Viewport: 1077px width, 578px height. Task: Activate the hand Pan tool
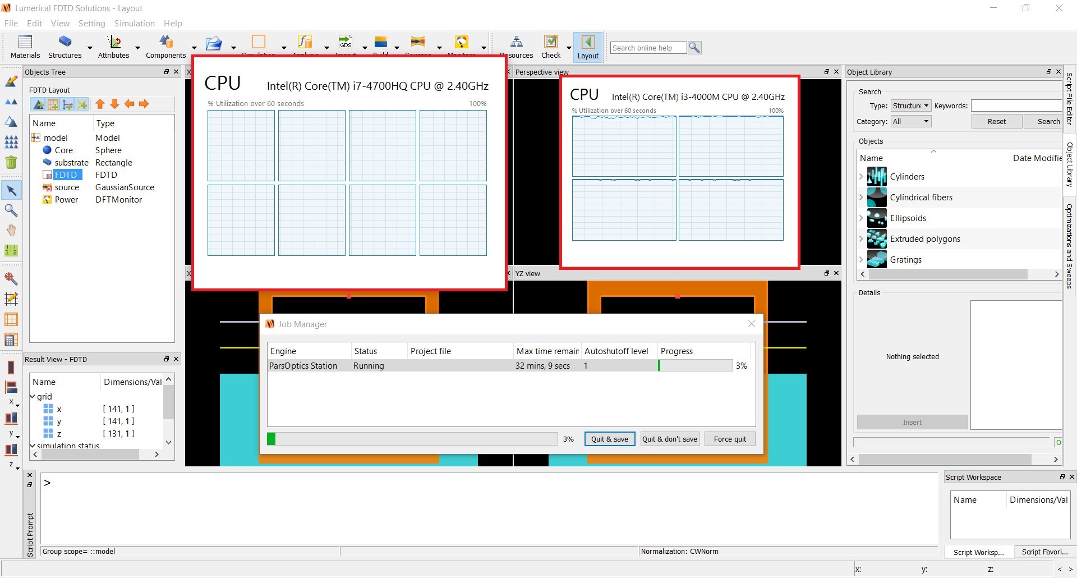[x=11, y=230]
